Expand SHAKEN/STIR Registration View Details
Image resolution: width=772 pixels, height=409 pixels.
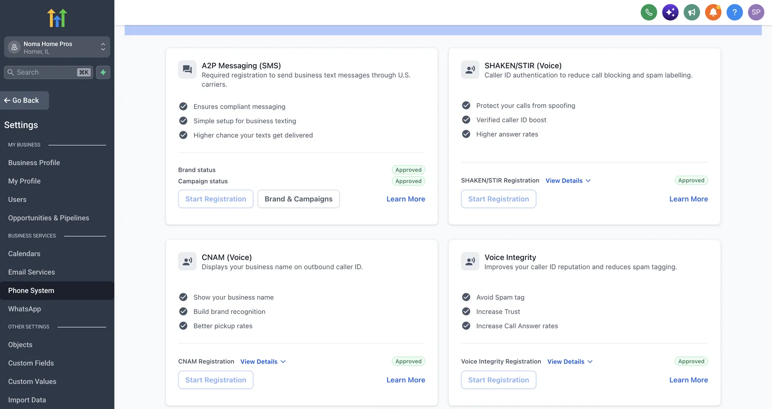click(568, 181)
